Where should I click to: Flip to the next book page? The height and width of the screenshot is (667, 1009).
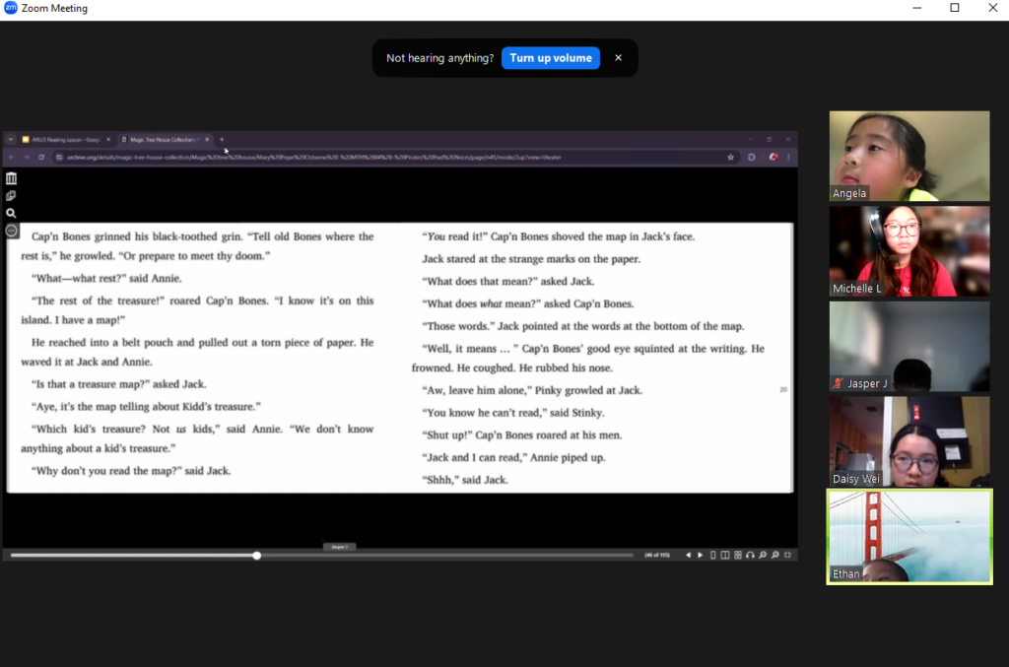pyautogui.click(x=701, y=555)
